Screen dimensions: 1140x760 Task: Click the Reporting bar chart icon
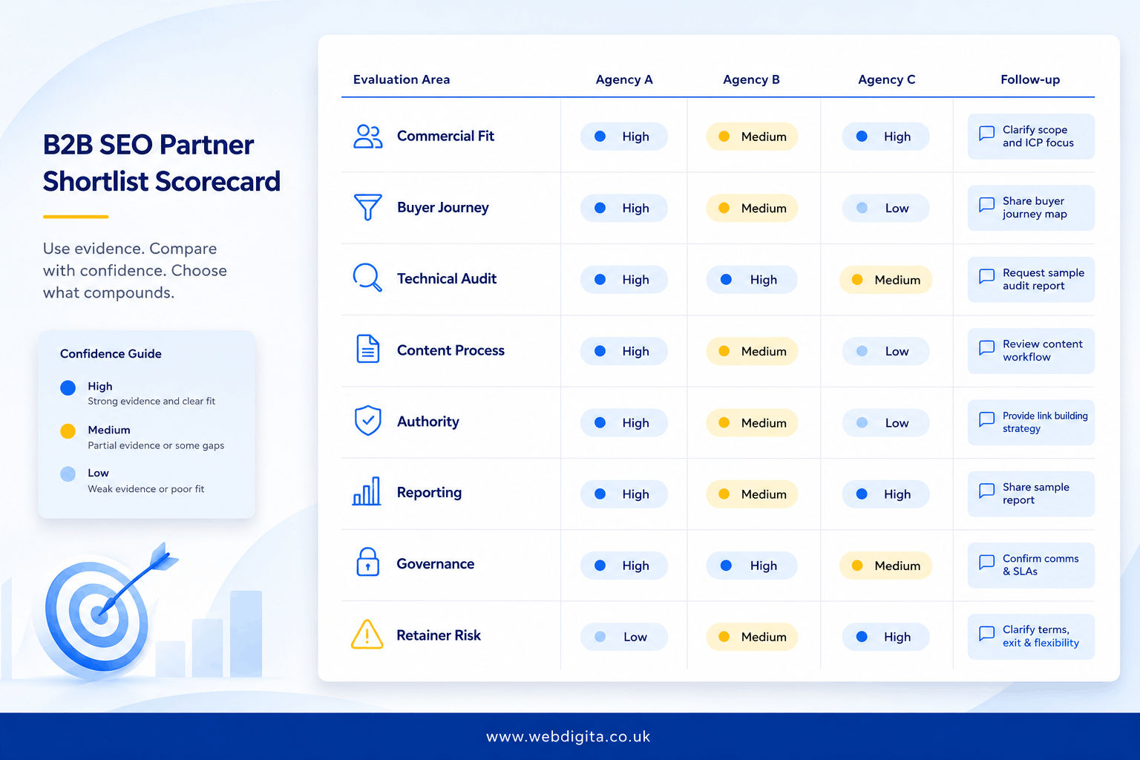[x=367, y=491]
